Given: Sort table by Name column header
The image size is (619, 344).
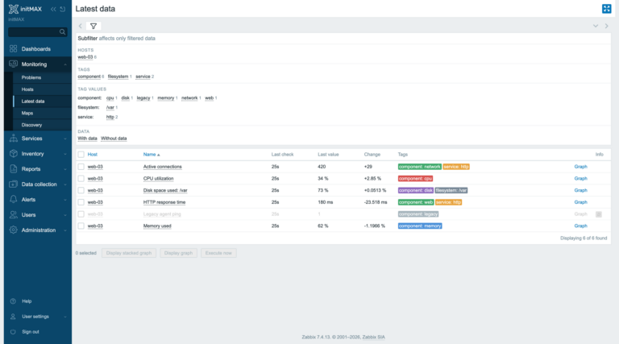Looking at the screenshot, I should point(152,155).
